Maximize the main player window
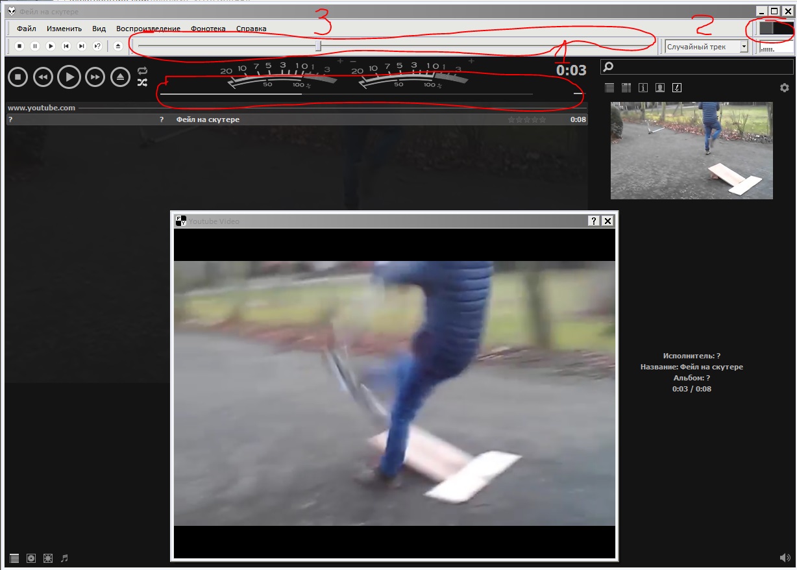Image resolution: width=797 pixels, height=570 pixels. coord(774,10)
